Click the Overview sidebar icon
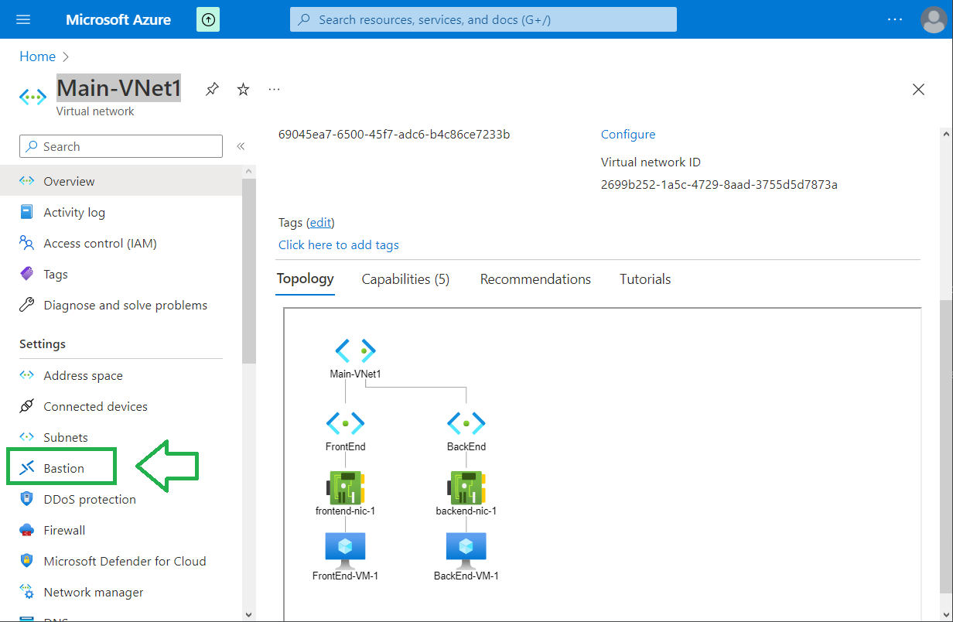The width and height of the screenshot is (953, 622). 27,181
